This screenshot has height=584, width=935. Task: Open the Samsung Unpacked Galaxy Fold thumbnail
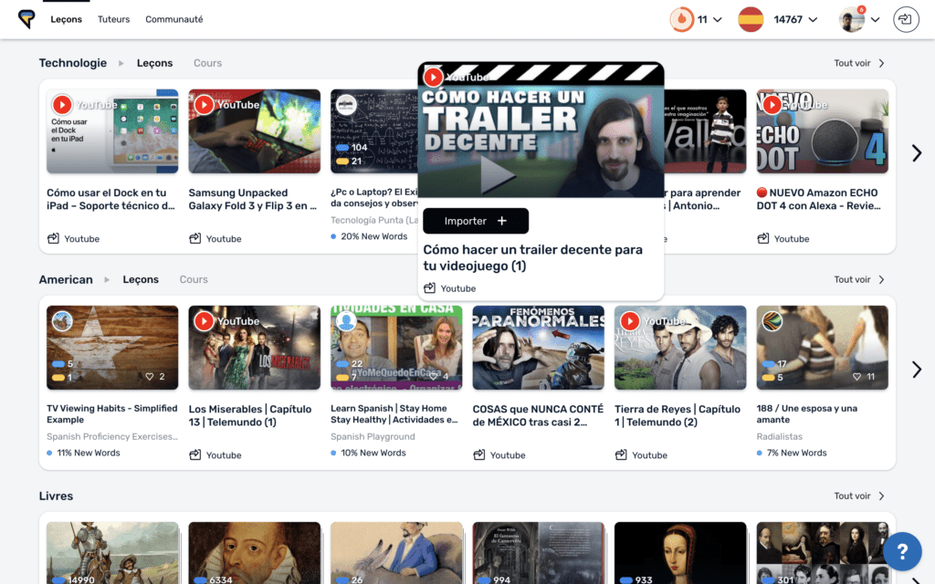254,131
